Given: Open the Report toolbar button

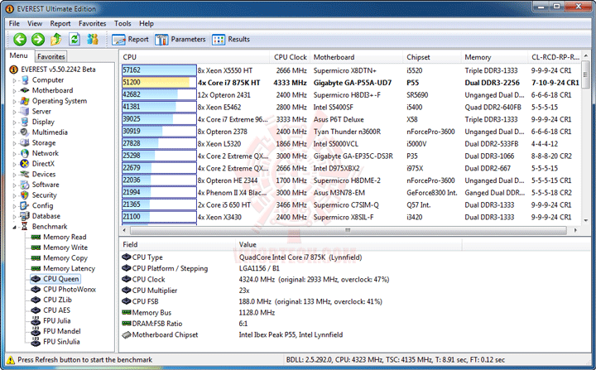Looking at the screenshot, I should pyautogui.click(x=130, y=40).
